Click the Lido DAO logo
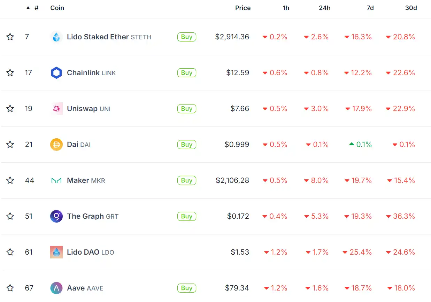 [x=56, y=252]
